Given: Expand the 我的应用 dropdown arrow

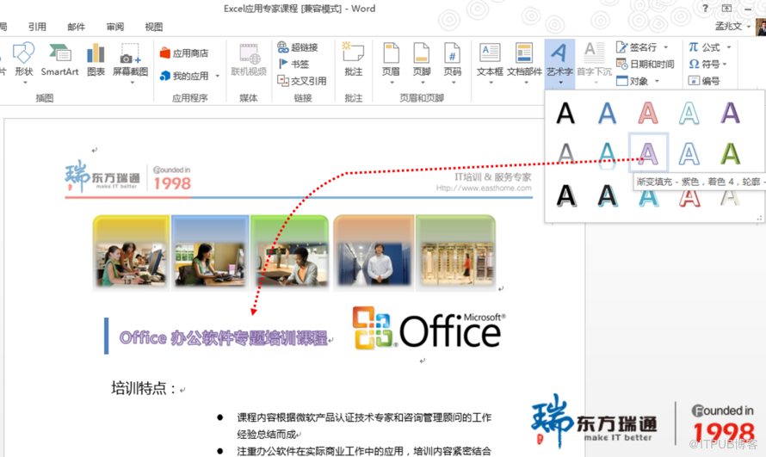Looking at the screenshot, I should click(x=218, y=76).
